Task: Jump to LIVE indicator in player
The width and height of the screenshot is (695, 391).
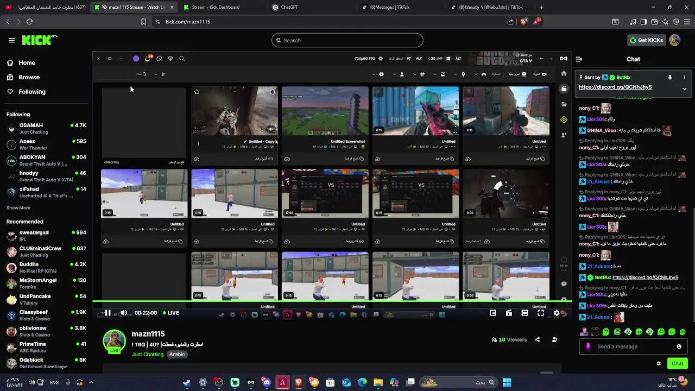Action: pos(170,313)
